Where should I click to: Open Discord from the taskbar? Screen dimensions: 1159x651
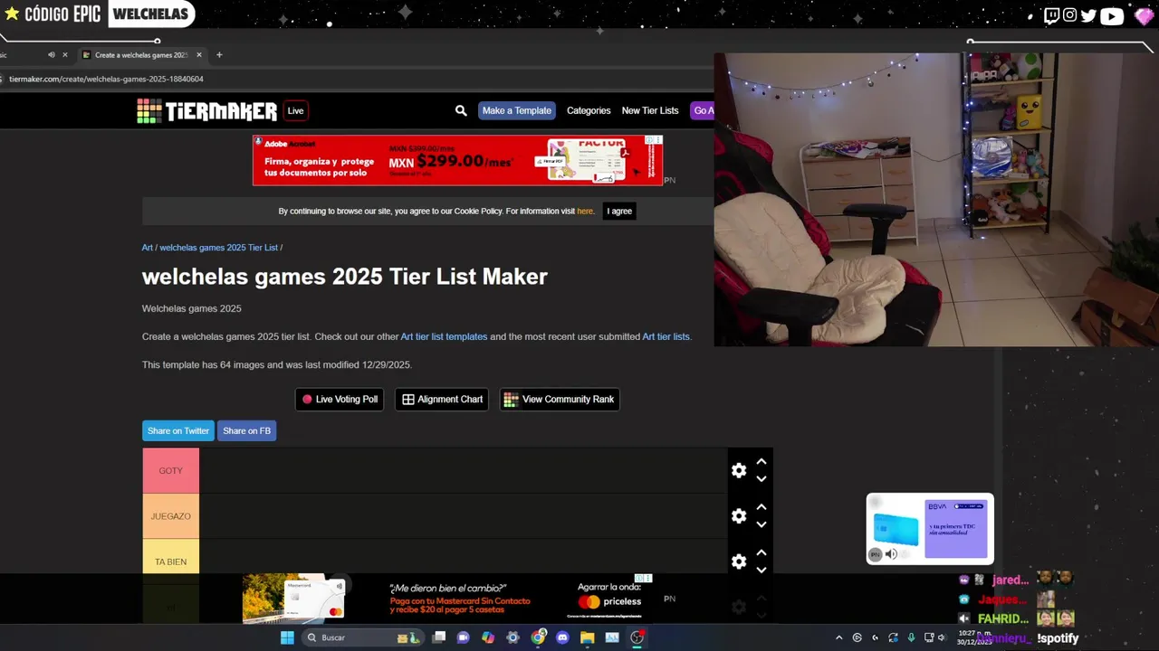562,637
